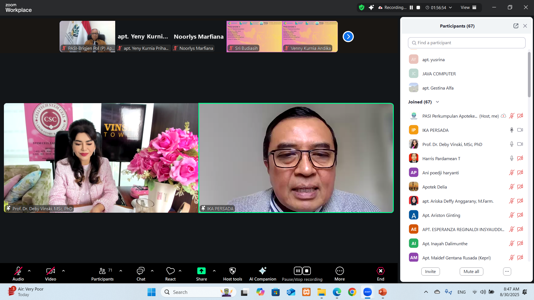
Task: Pop out the Participants panel
Action: pos(516,26)
